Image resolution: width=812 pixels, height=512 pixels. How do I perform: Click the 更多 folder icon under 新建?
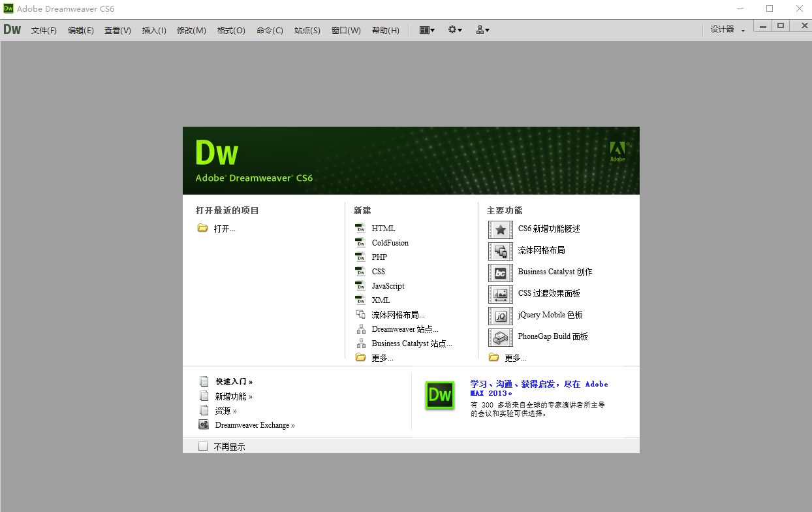(360, 357)
